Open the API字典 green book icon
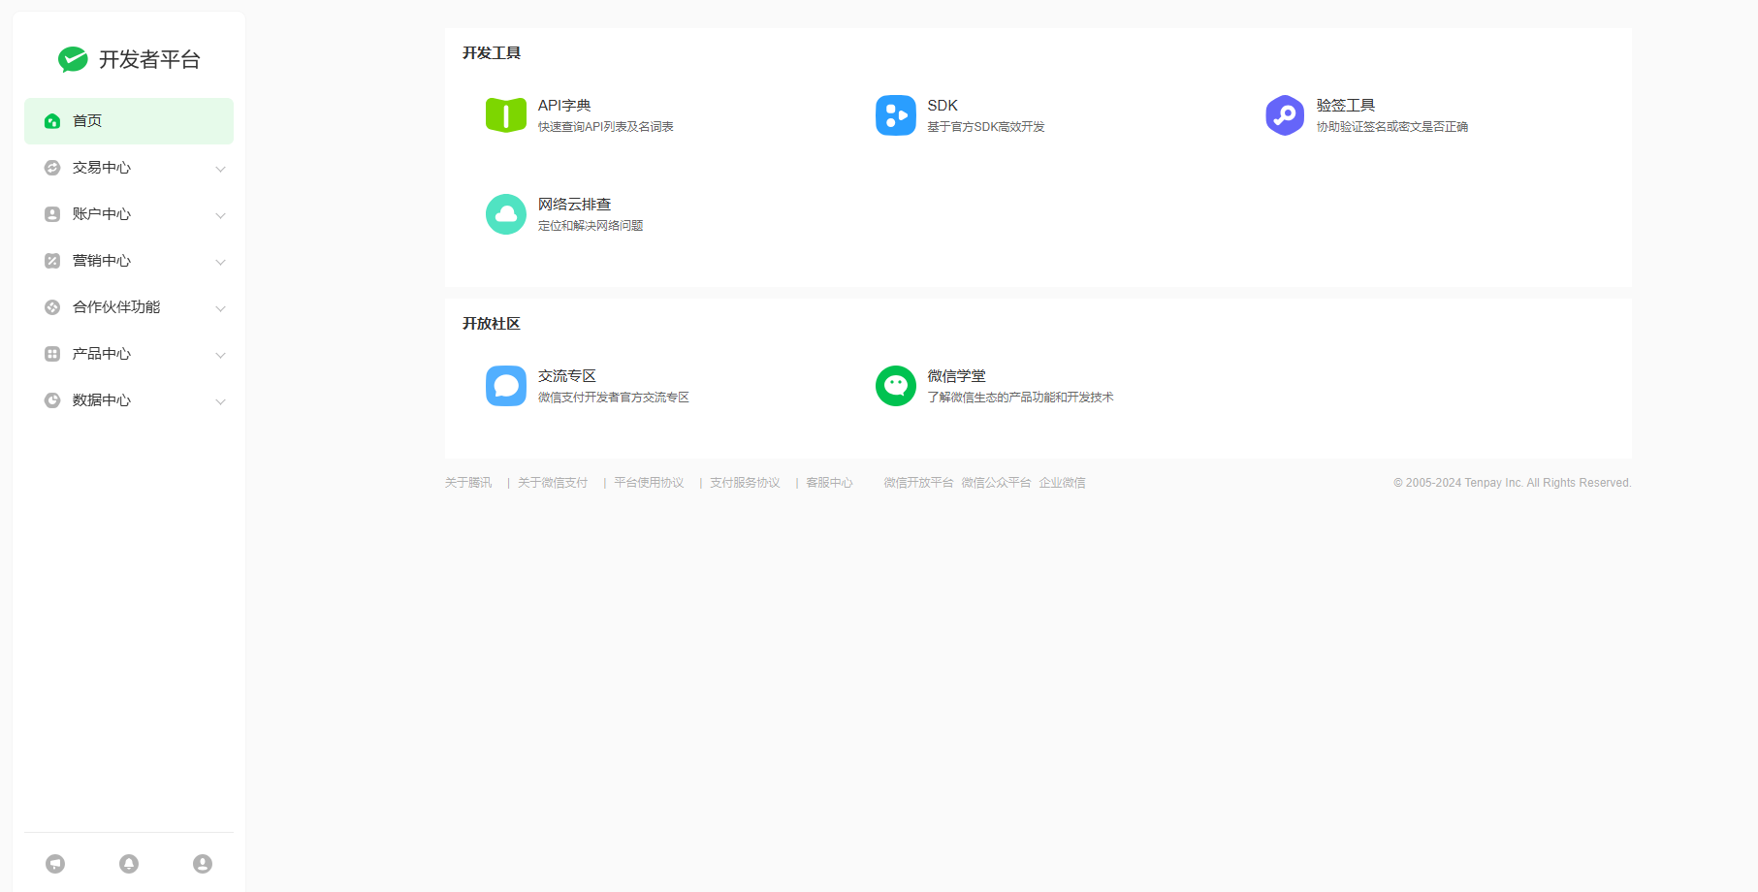Viewport: 1758px width, 892px height. 505,115
